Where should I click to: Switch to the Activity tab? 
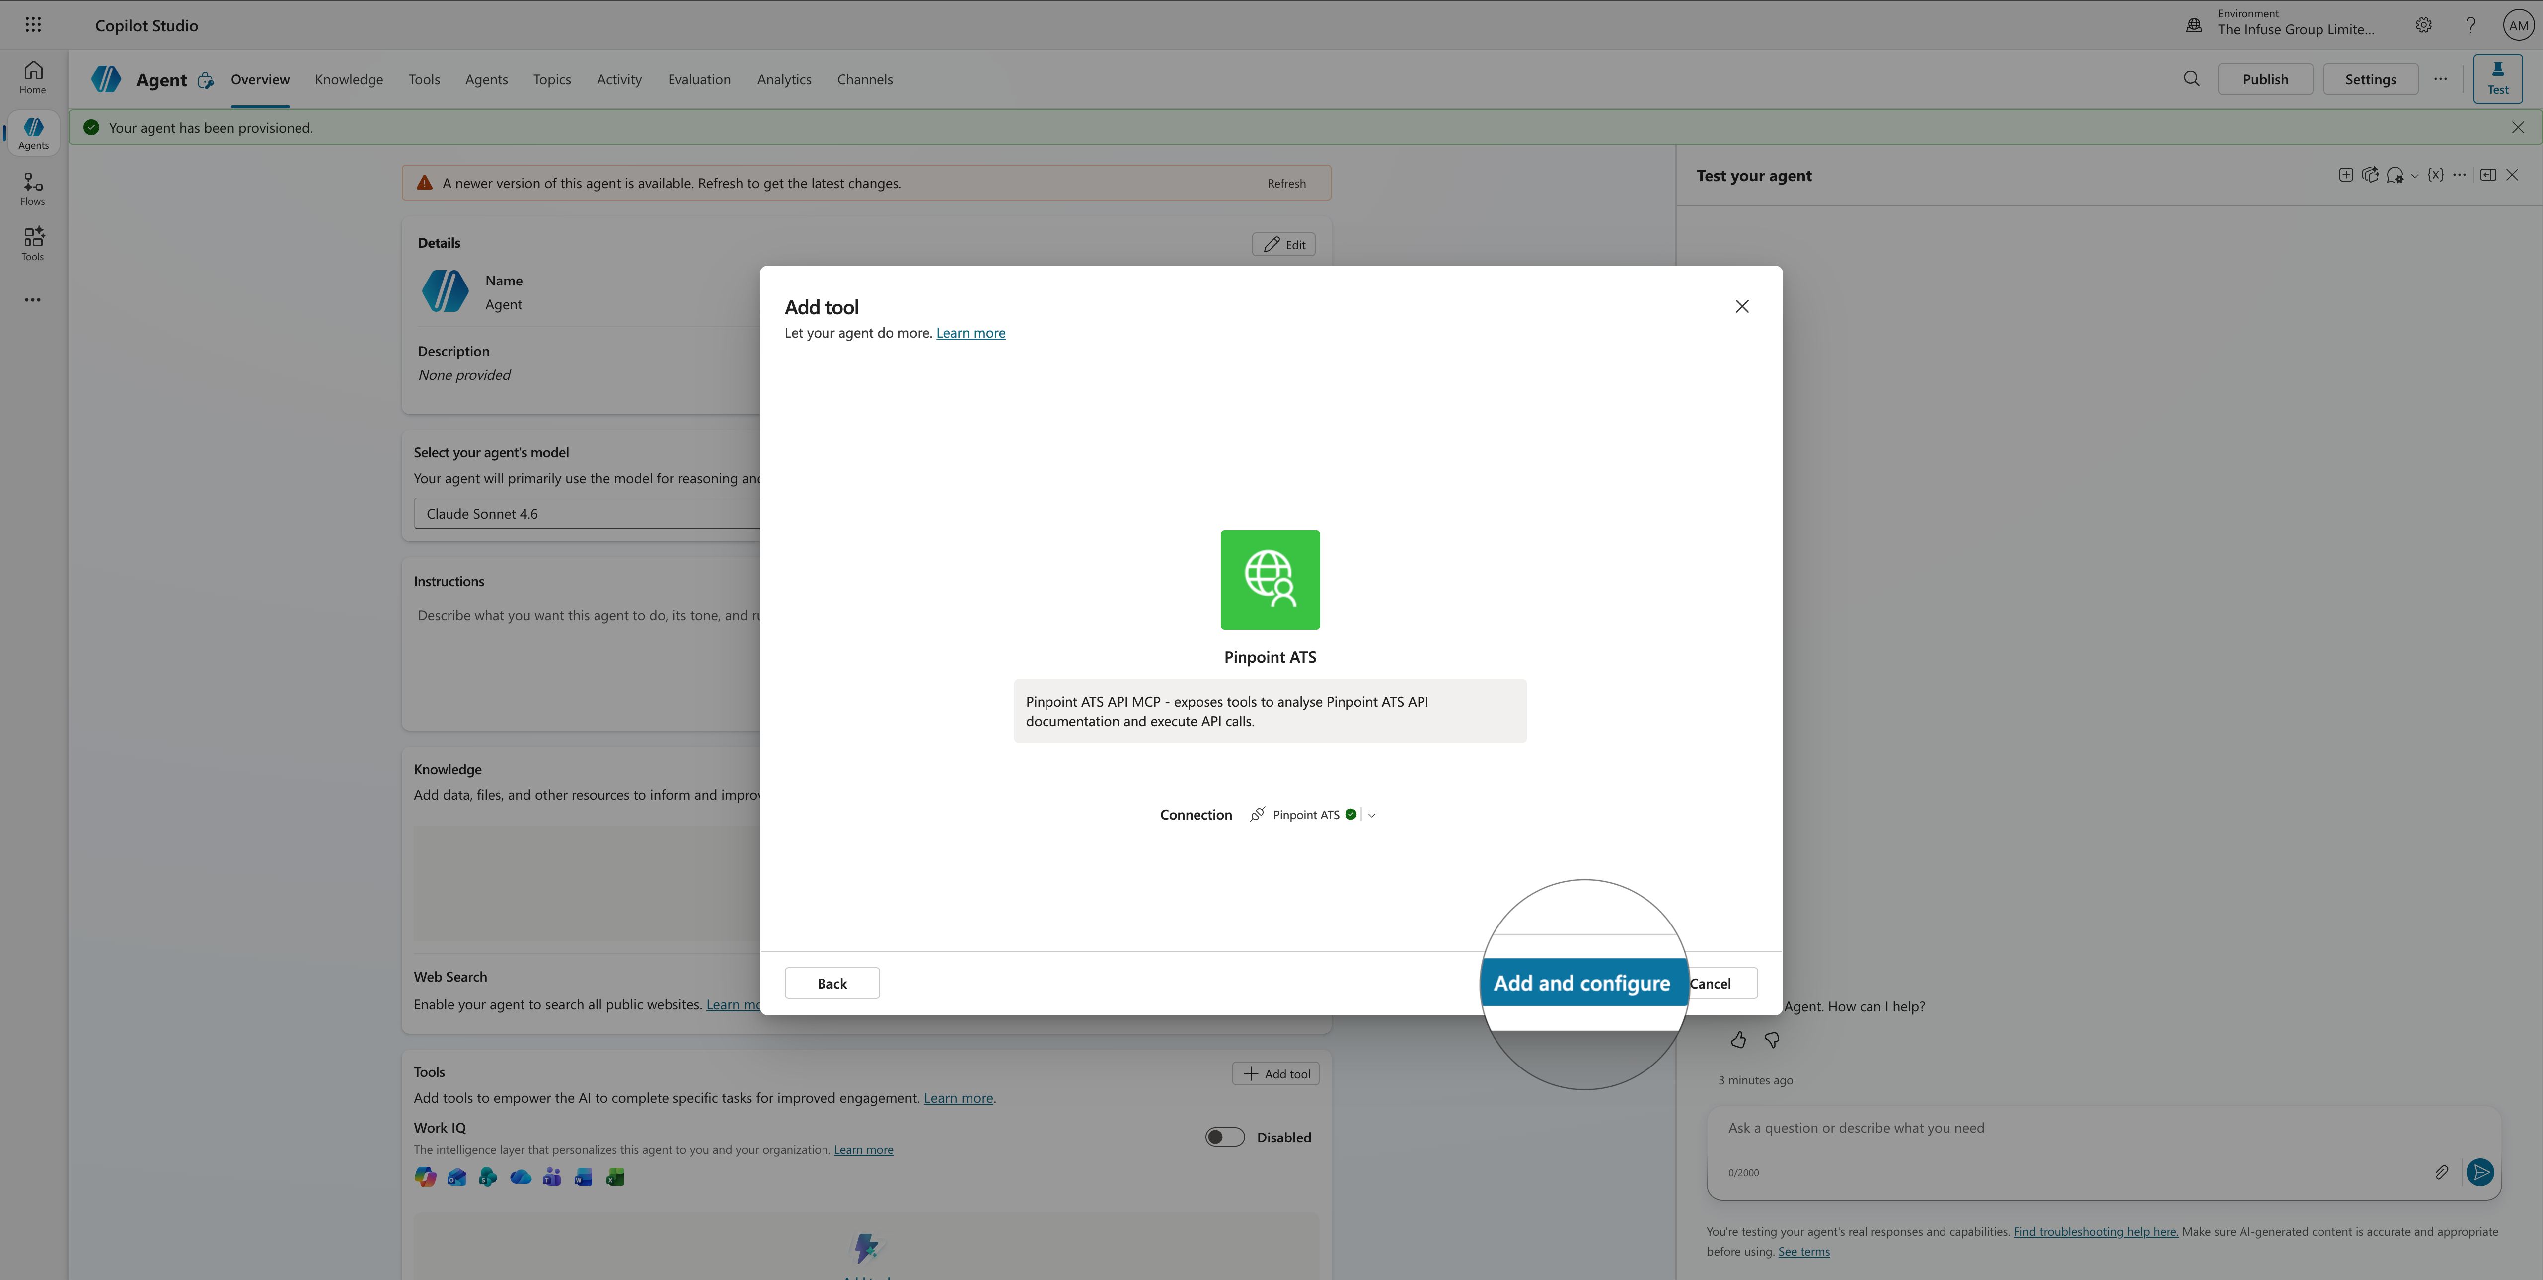[619, 80]
